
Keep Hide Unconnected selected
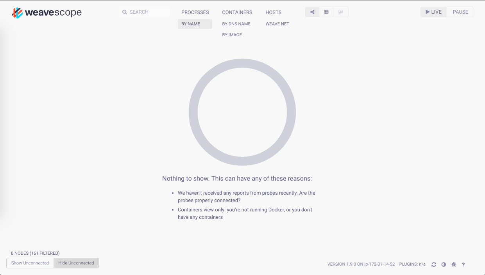76,263
